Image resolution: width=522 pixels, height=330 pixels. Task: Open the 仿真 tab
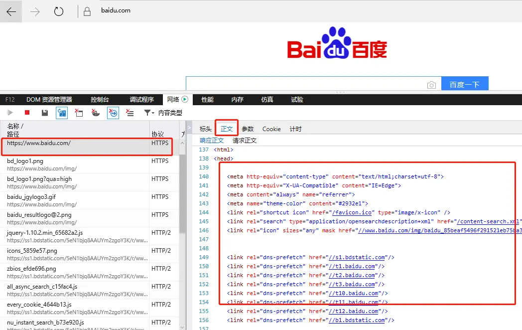[267, 99]
